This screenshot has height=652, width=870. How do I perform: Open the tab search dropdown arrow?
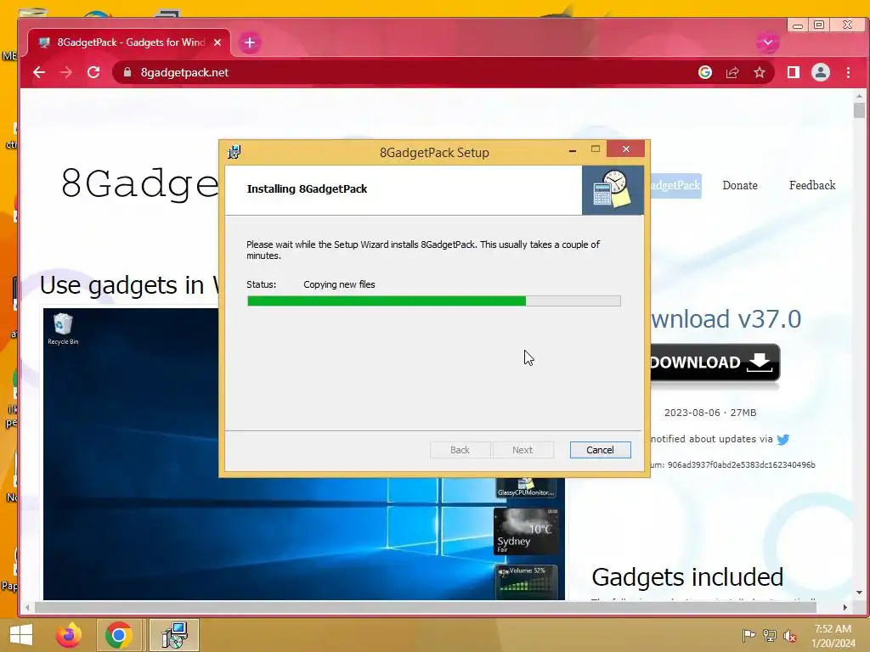pos(768,42)
